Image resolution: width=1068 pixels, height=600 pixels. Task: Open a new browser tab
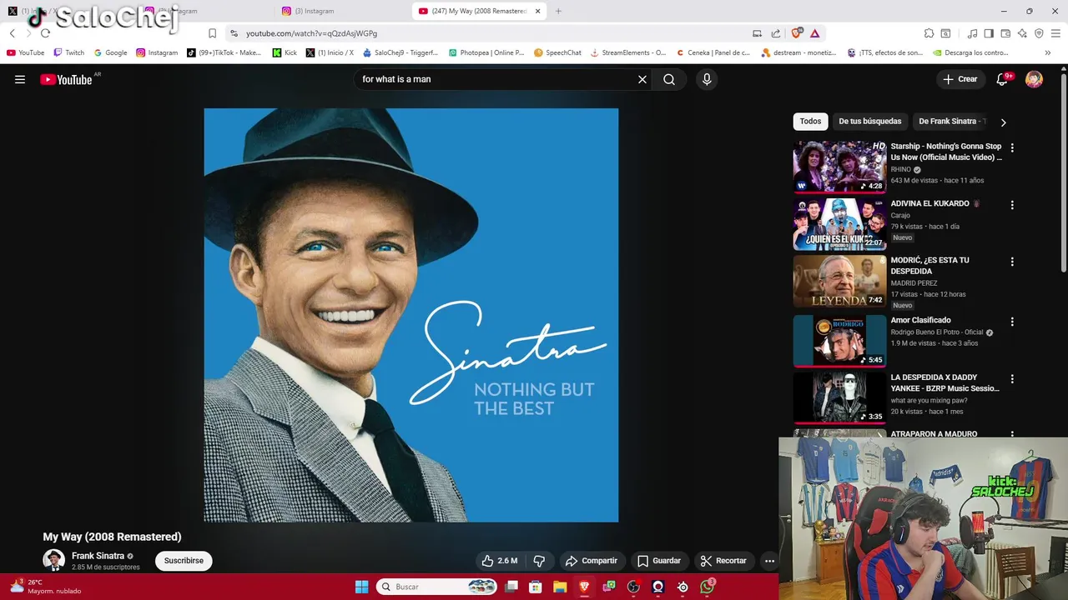[558, 11]
